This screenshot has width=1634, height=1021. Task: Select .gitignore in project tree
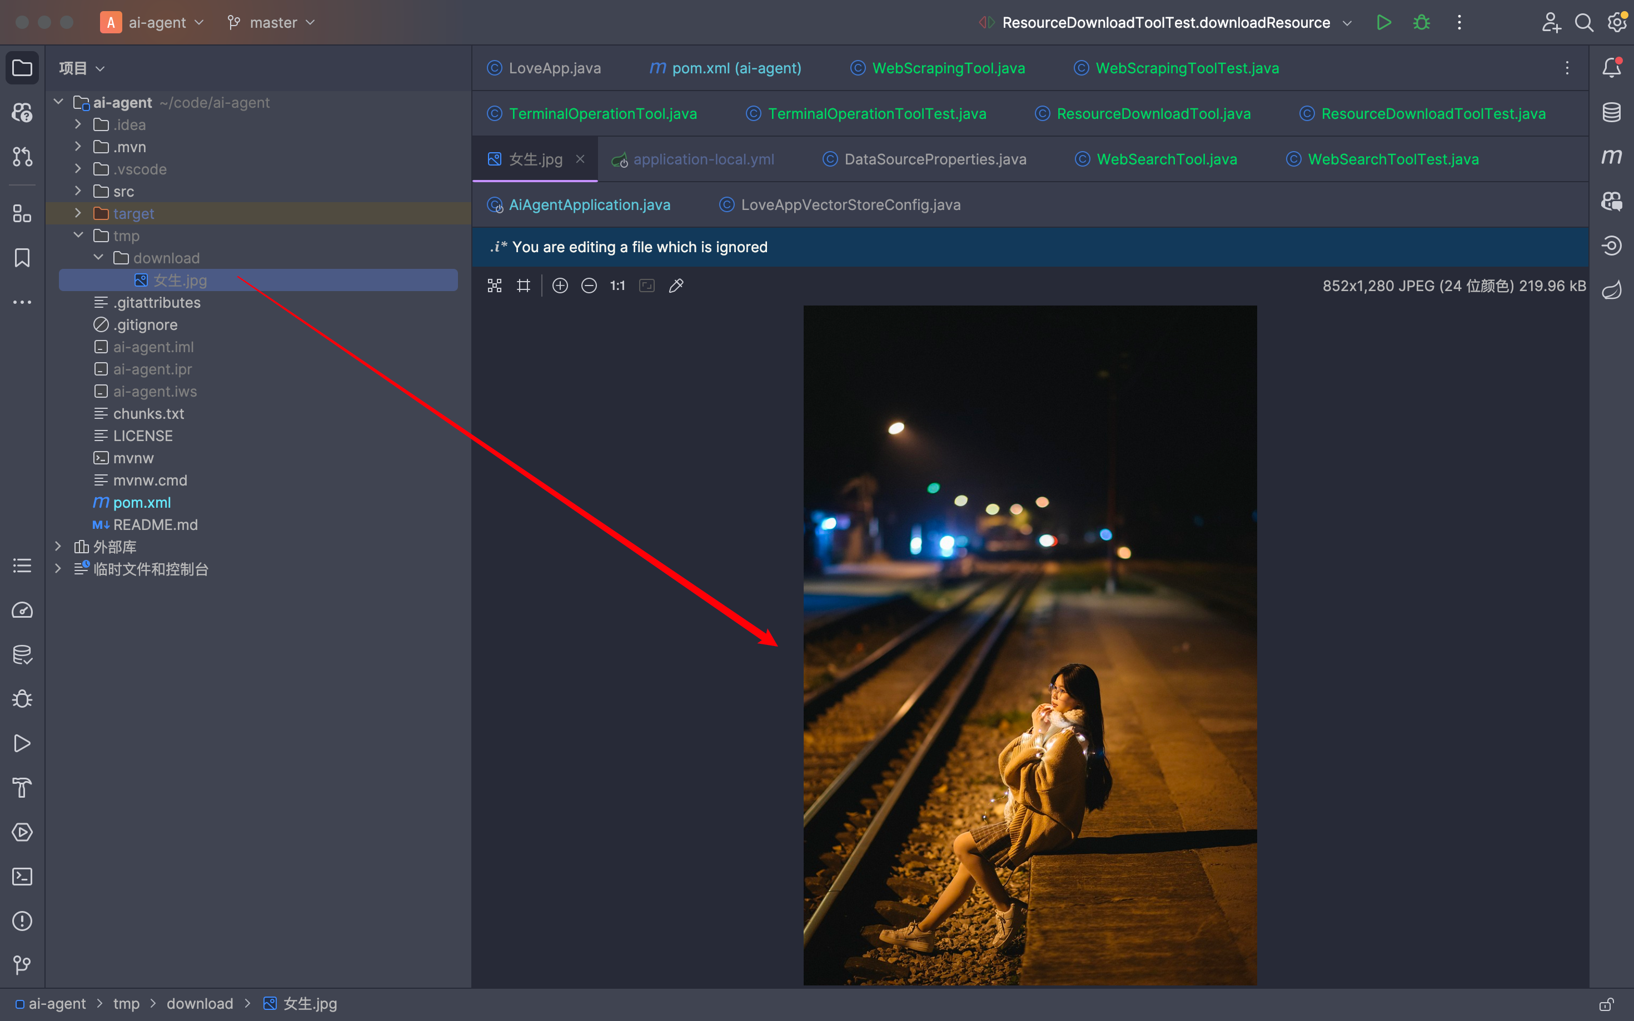click(145, 325)
